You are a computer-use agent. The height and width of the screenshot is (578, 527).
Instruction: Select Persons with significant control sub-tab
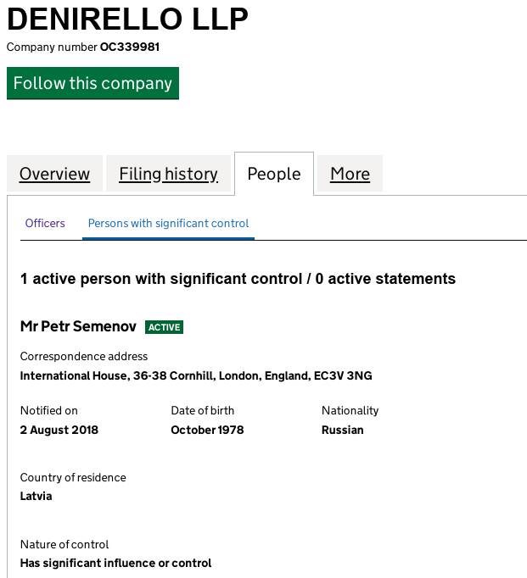(168, 223)
